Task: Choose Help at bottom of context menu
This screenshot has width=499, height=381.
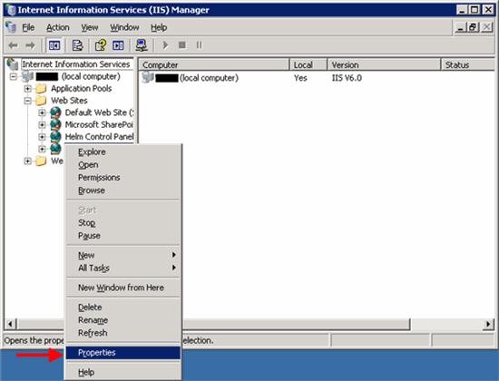Action: 123,372
